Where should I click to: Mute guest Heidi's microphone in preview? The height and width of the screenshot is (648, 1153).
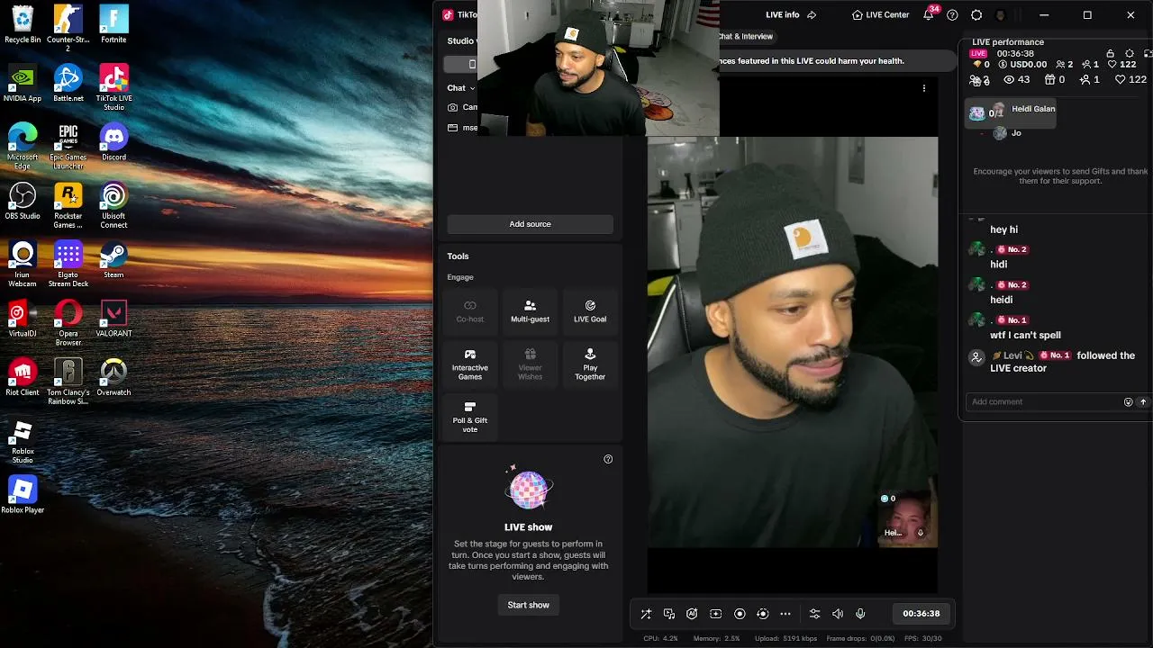(920, 533)
